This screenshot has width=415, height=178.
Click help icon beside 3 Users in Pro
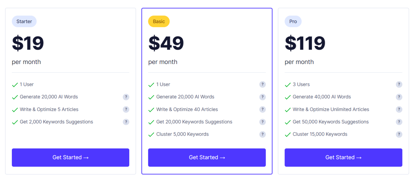[x=399, y=84]
